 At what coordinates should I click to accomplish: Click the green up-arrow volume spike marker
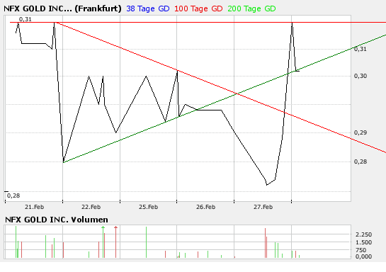(x=103, y=227)
